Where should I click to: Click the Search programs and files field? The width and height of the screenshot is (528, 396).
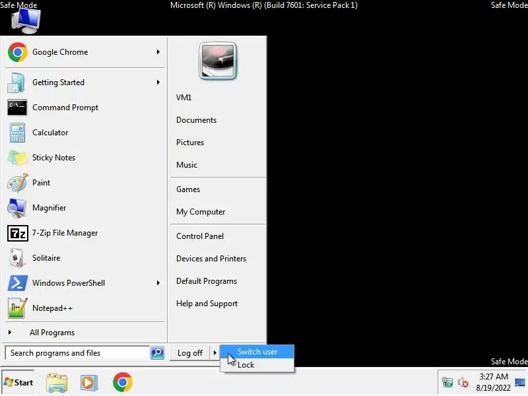click(77, 353)
